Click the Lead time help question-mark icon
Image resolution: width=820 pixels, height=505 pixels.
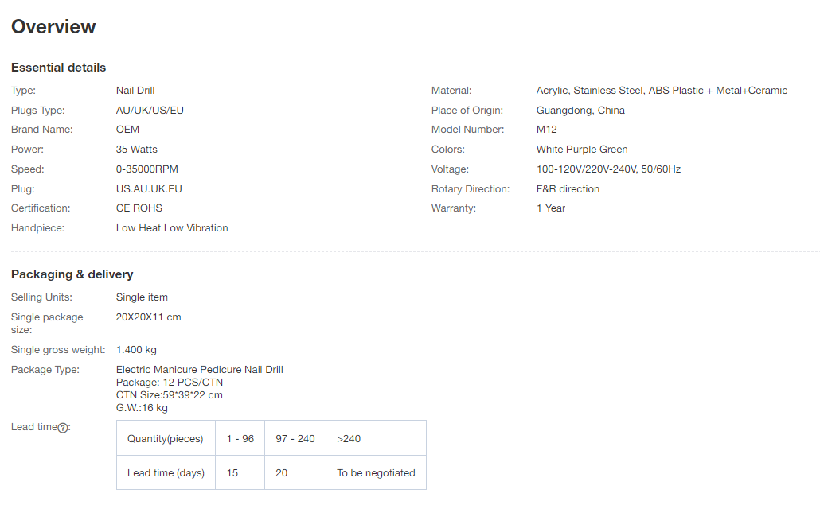[63, 428]
